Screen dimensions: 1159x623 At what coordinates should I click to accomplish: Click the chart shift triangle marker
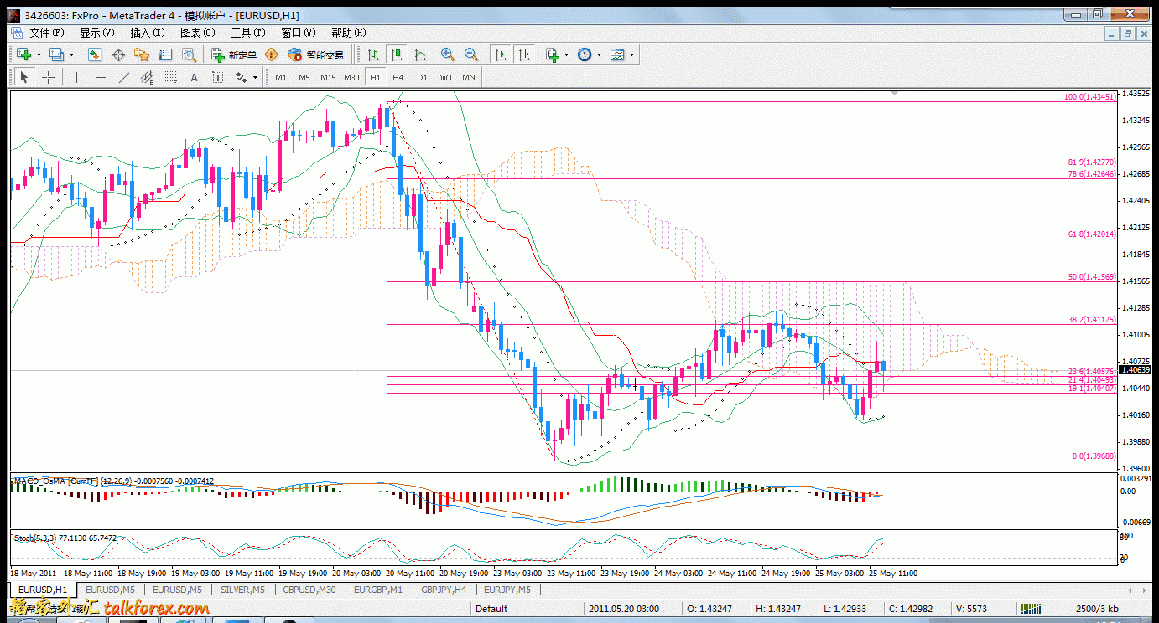(x=896, y=94)
